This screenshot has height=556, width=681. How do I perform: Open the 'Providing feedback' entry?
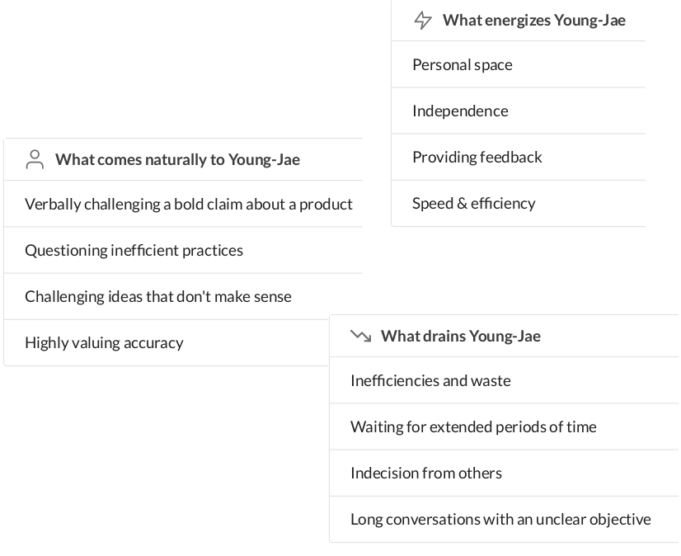tap(518, 157)
